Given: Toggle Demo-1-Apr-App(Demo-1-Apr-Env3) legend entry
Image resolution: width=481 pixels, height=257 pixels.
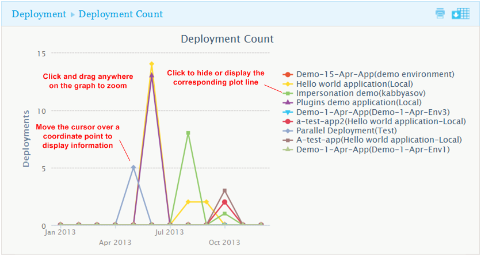Looking at the screenshot, I should click(367, 112).
